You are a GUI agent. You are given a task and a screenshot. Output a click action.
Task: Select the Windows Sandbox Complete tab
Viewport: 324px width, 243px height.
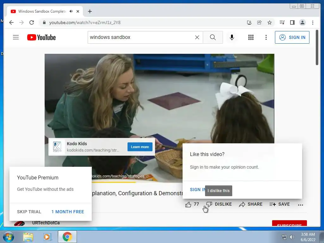pyautogui.click(x=45, y=11)
